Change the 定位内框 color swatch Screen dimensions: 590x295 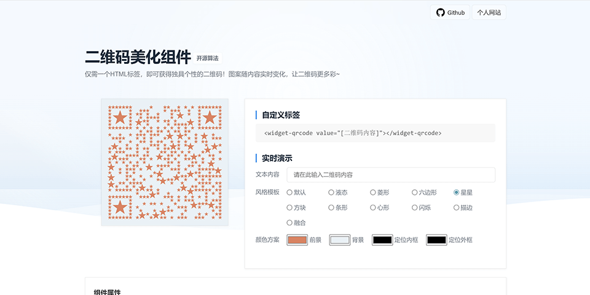[382, 240]
